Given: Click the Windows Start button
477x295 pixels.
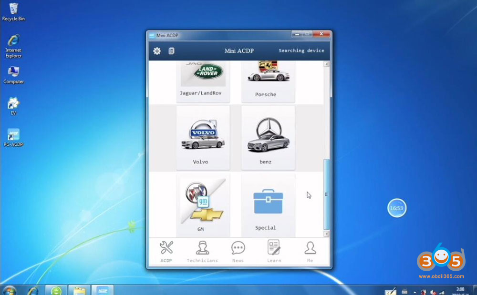Looking at the screenshot, I should tap(9, 290).
